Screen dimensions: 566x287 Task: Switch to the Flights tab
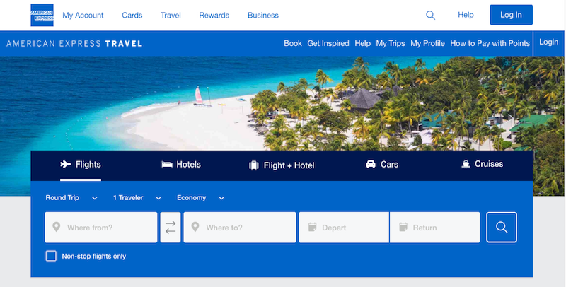(x=81, y=165)
